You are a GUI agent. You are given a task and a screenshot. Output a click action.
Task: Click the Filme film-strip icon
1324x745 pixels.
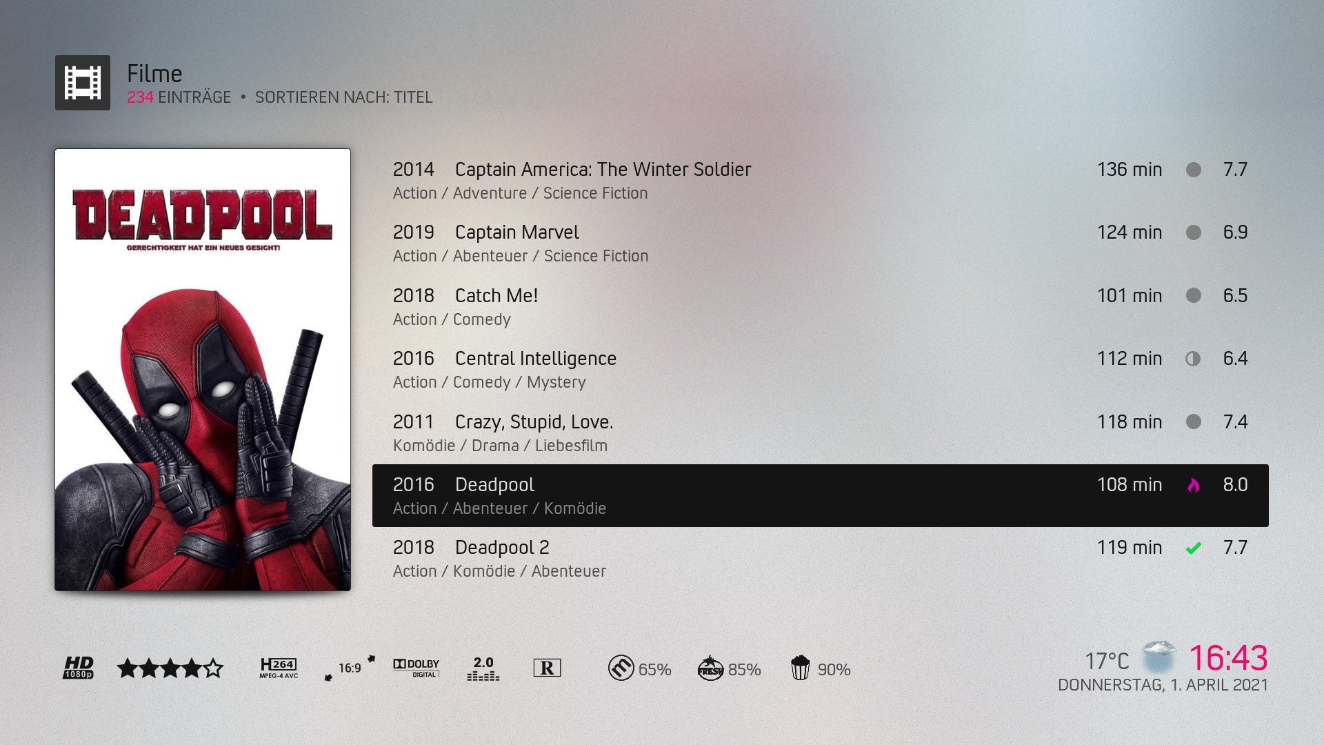coord(83,83)
